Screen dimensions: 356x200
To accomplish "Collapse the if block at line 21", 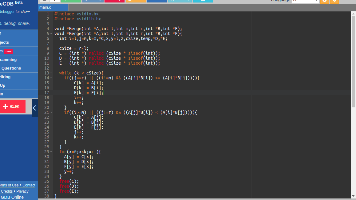I will point(51,113).
